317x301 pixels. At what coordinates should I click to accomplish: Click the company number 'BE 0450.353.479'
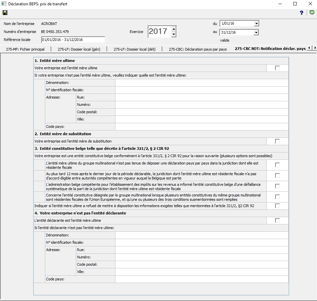pos(55,32)
